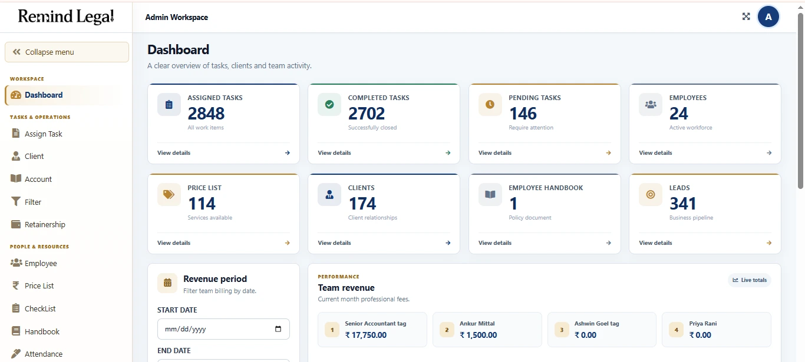This screenshot has height=362, width=805.
Task: Click the Priya Rani revenue entry
Action: (x=717, y=330)
